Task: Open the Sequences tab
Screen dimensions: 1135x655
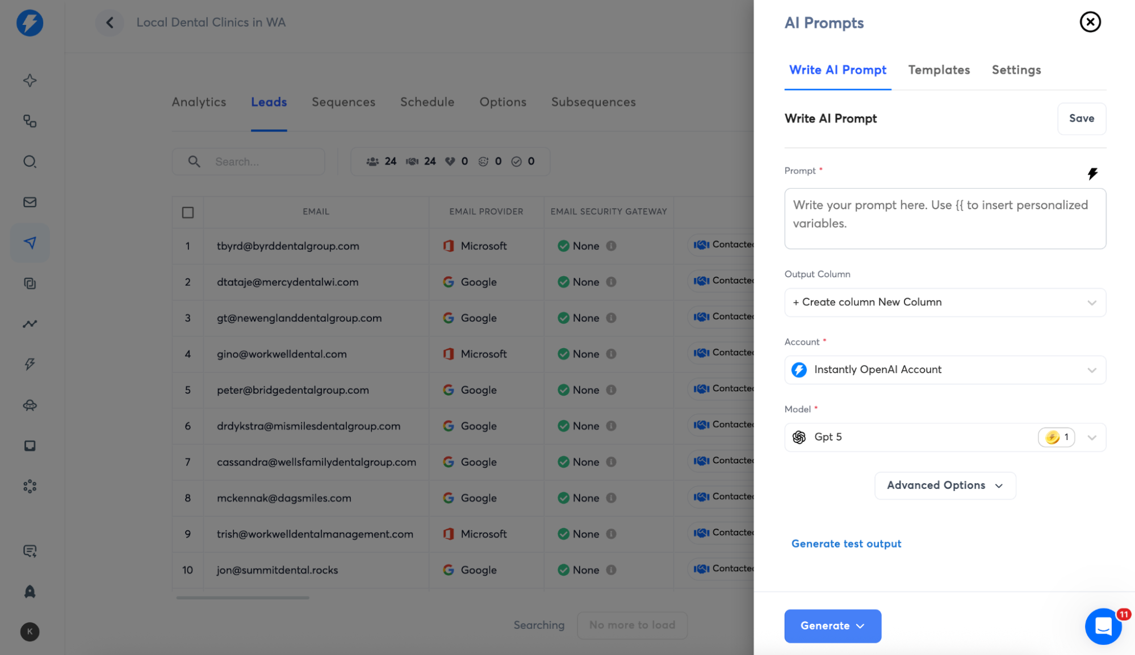Action: coord(343,102)
